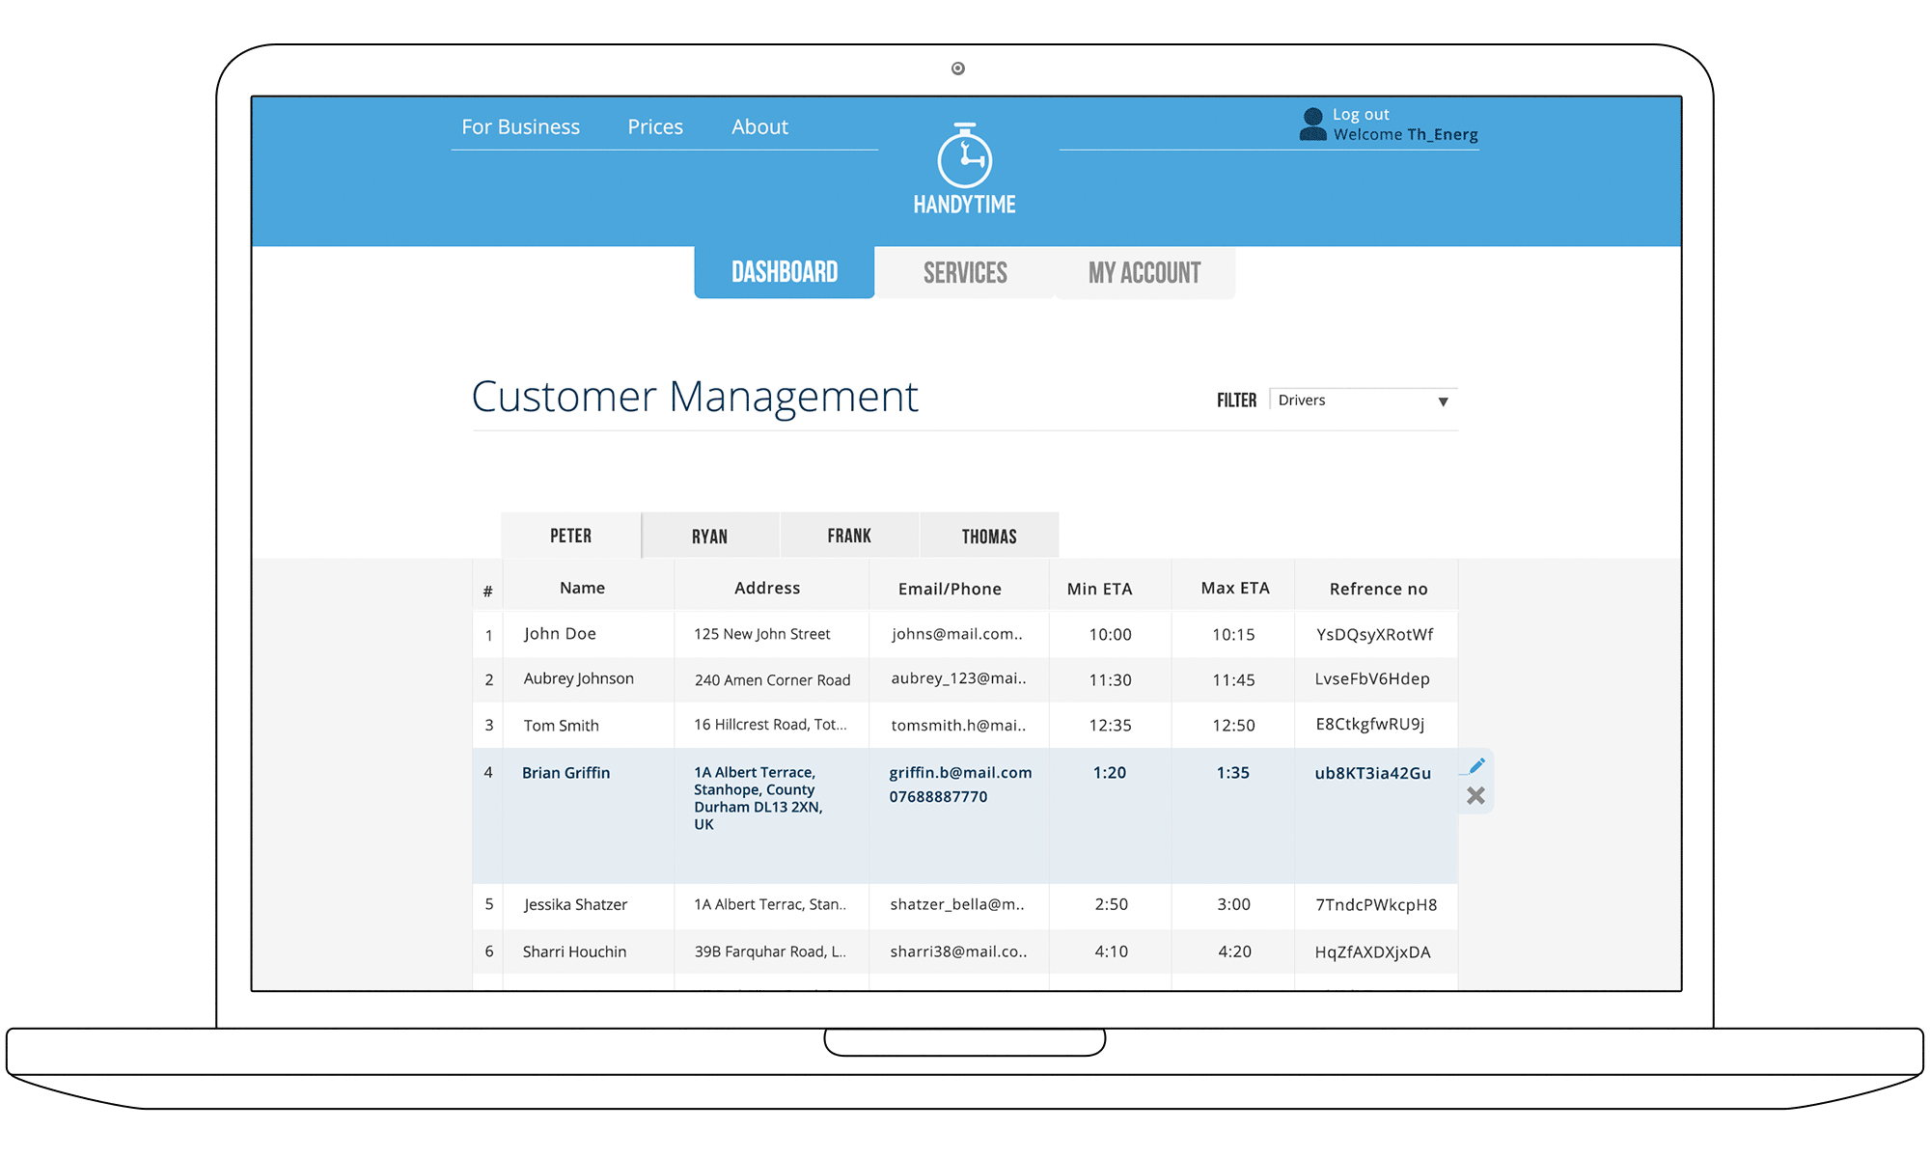Click email sharri38@mail.co..

point(958,951)
